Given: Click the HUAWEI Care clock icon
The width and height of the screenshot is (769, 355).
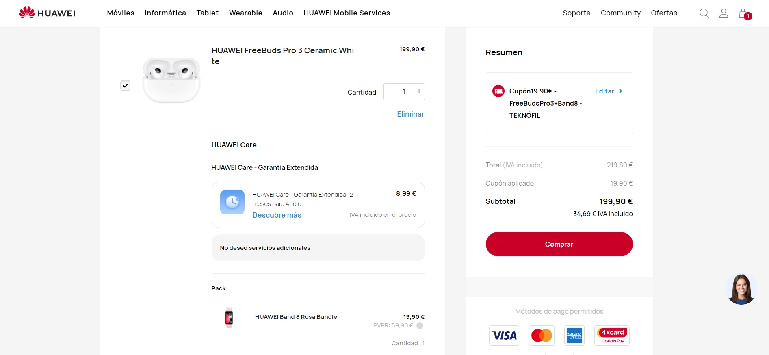Looking at the screenshot, I should (232, 202).
